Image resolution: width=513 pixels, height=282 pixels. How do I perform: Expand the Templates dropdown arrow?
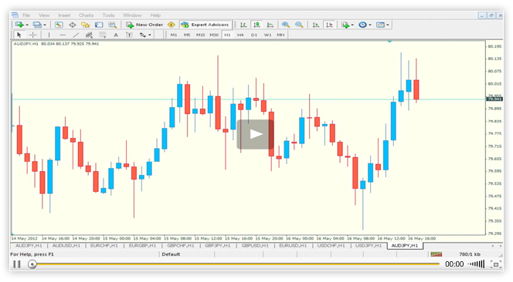(x=388, y=25)
